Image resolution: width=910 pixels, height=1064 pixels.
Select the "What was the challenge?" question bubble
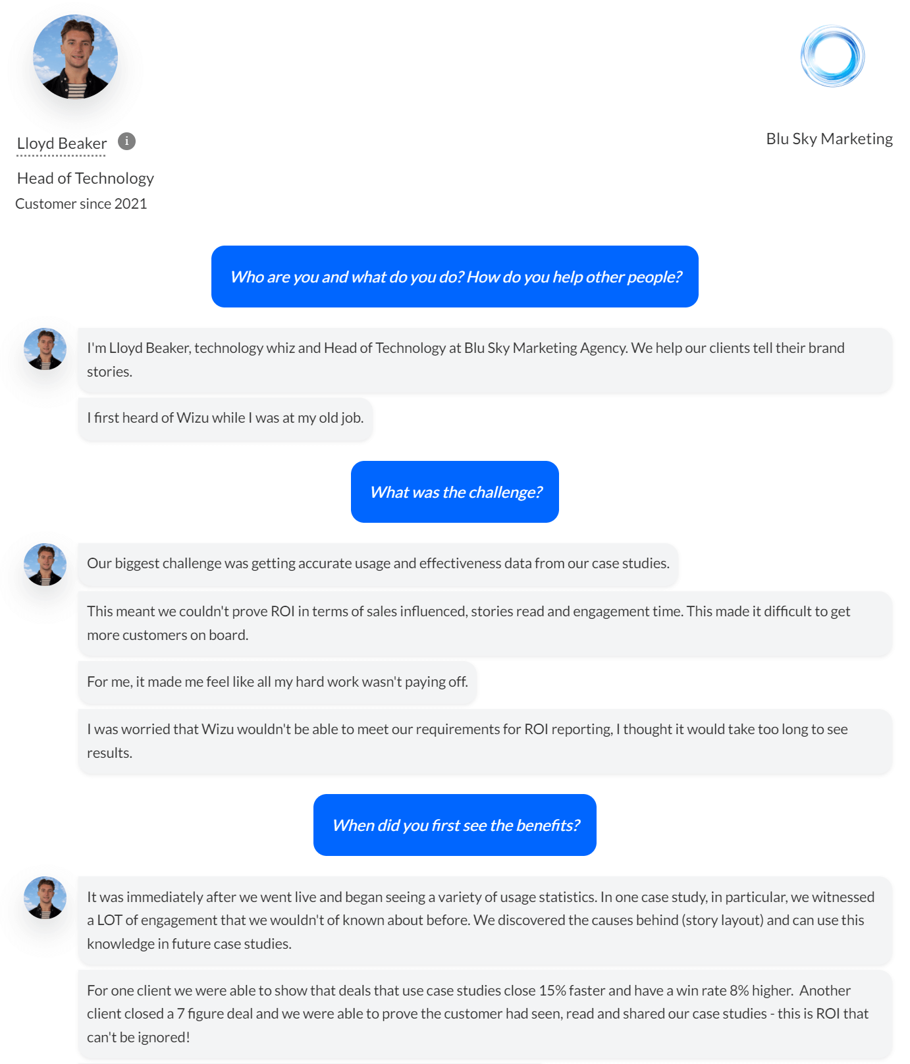click(x=454, y=492)
